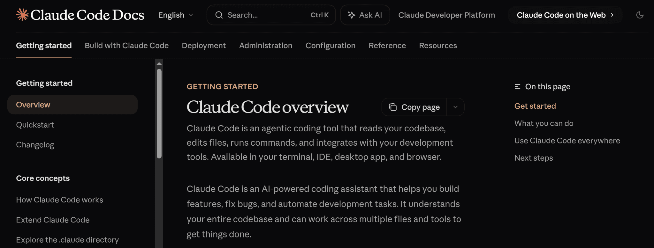The width and height of the screenshot is (654, 248).
Task: Jump to Get started section
Action: [535, 106]
